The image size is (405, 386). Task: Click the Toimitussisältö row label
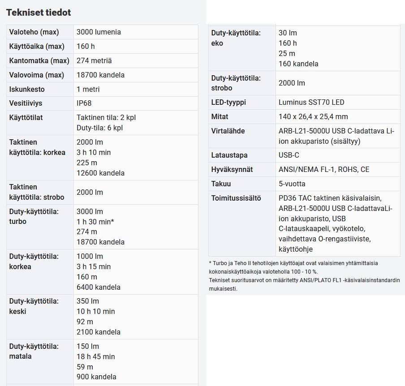coord(236,198)
